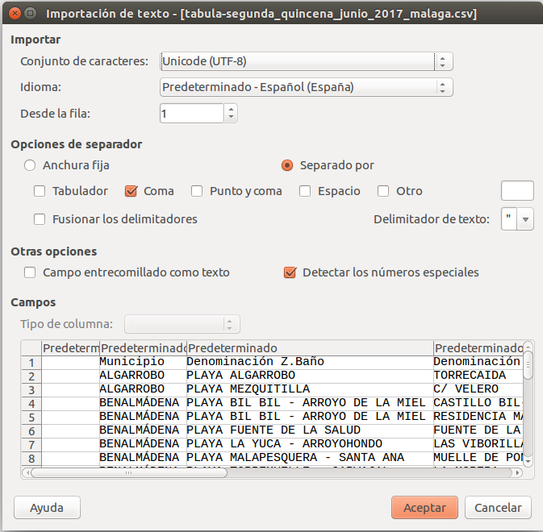
Task: Expand the Idioma language dropdown
Action: pyautogui.click(x=306, y=87)
